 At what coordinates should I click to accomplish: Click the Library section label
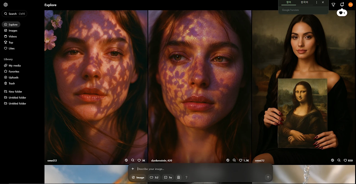[x=8, y=59]
